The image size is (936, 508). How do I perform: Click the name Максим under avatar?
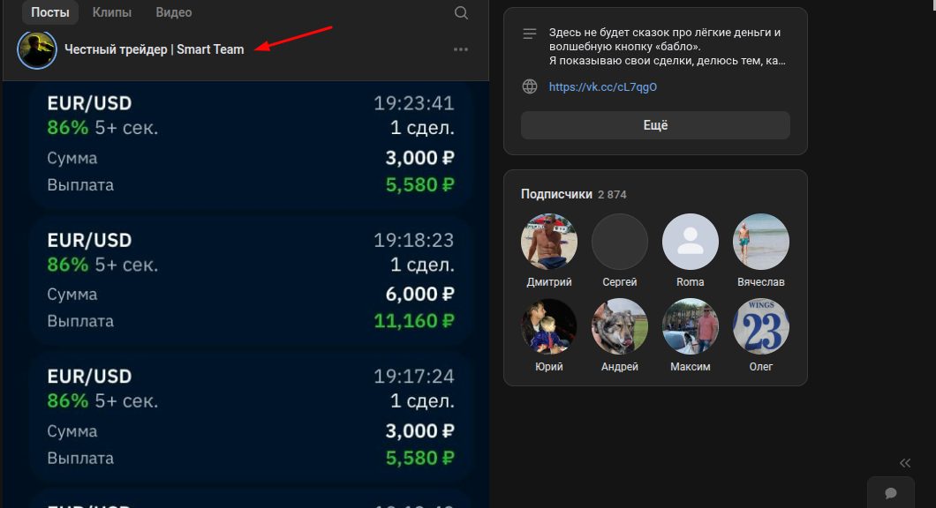coord(690,367)
